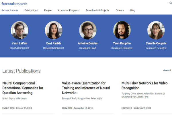Open Antoine Bordes' profile photo
This screenshot has height=115, width=172.
click(88, 30)
